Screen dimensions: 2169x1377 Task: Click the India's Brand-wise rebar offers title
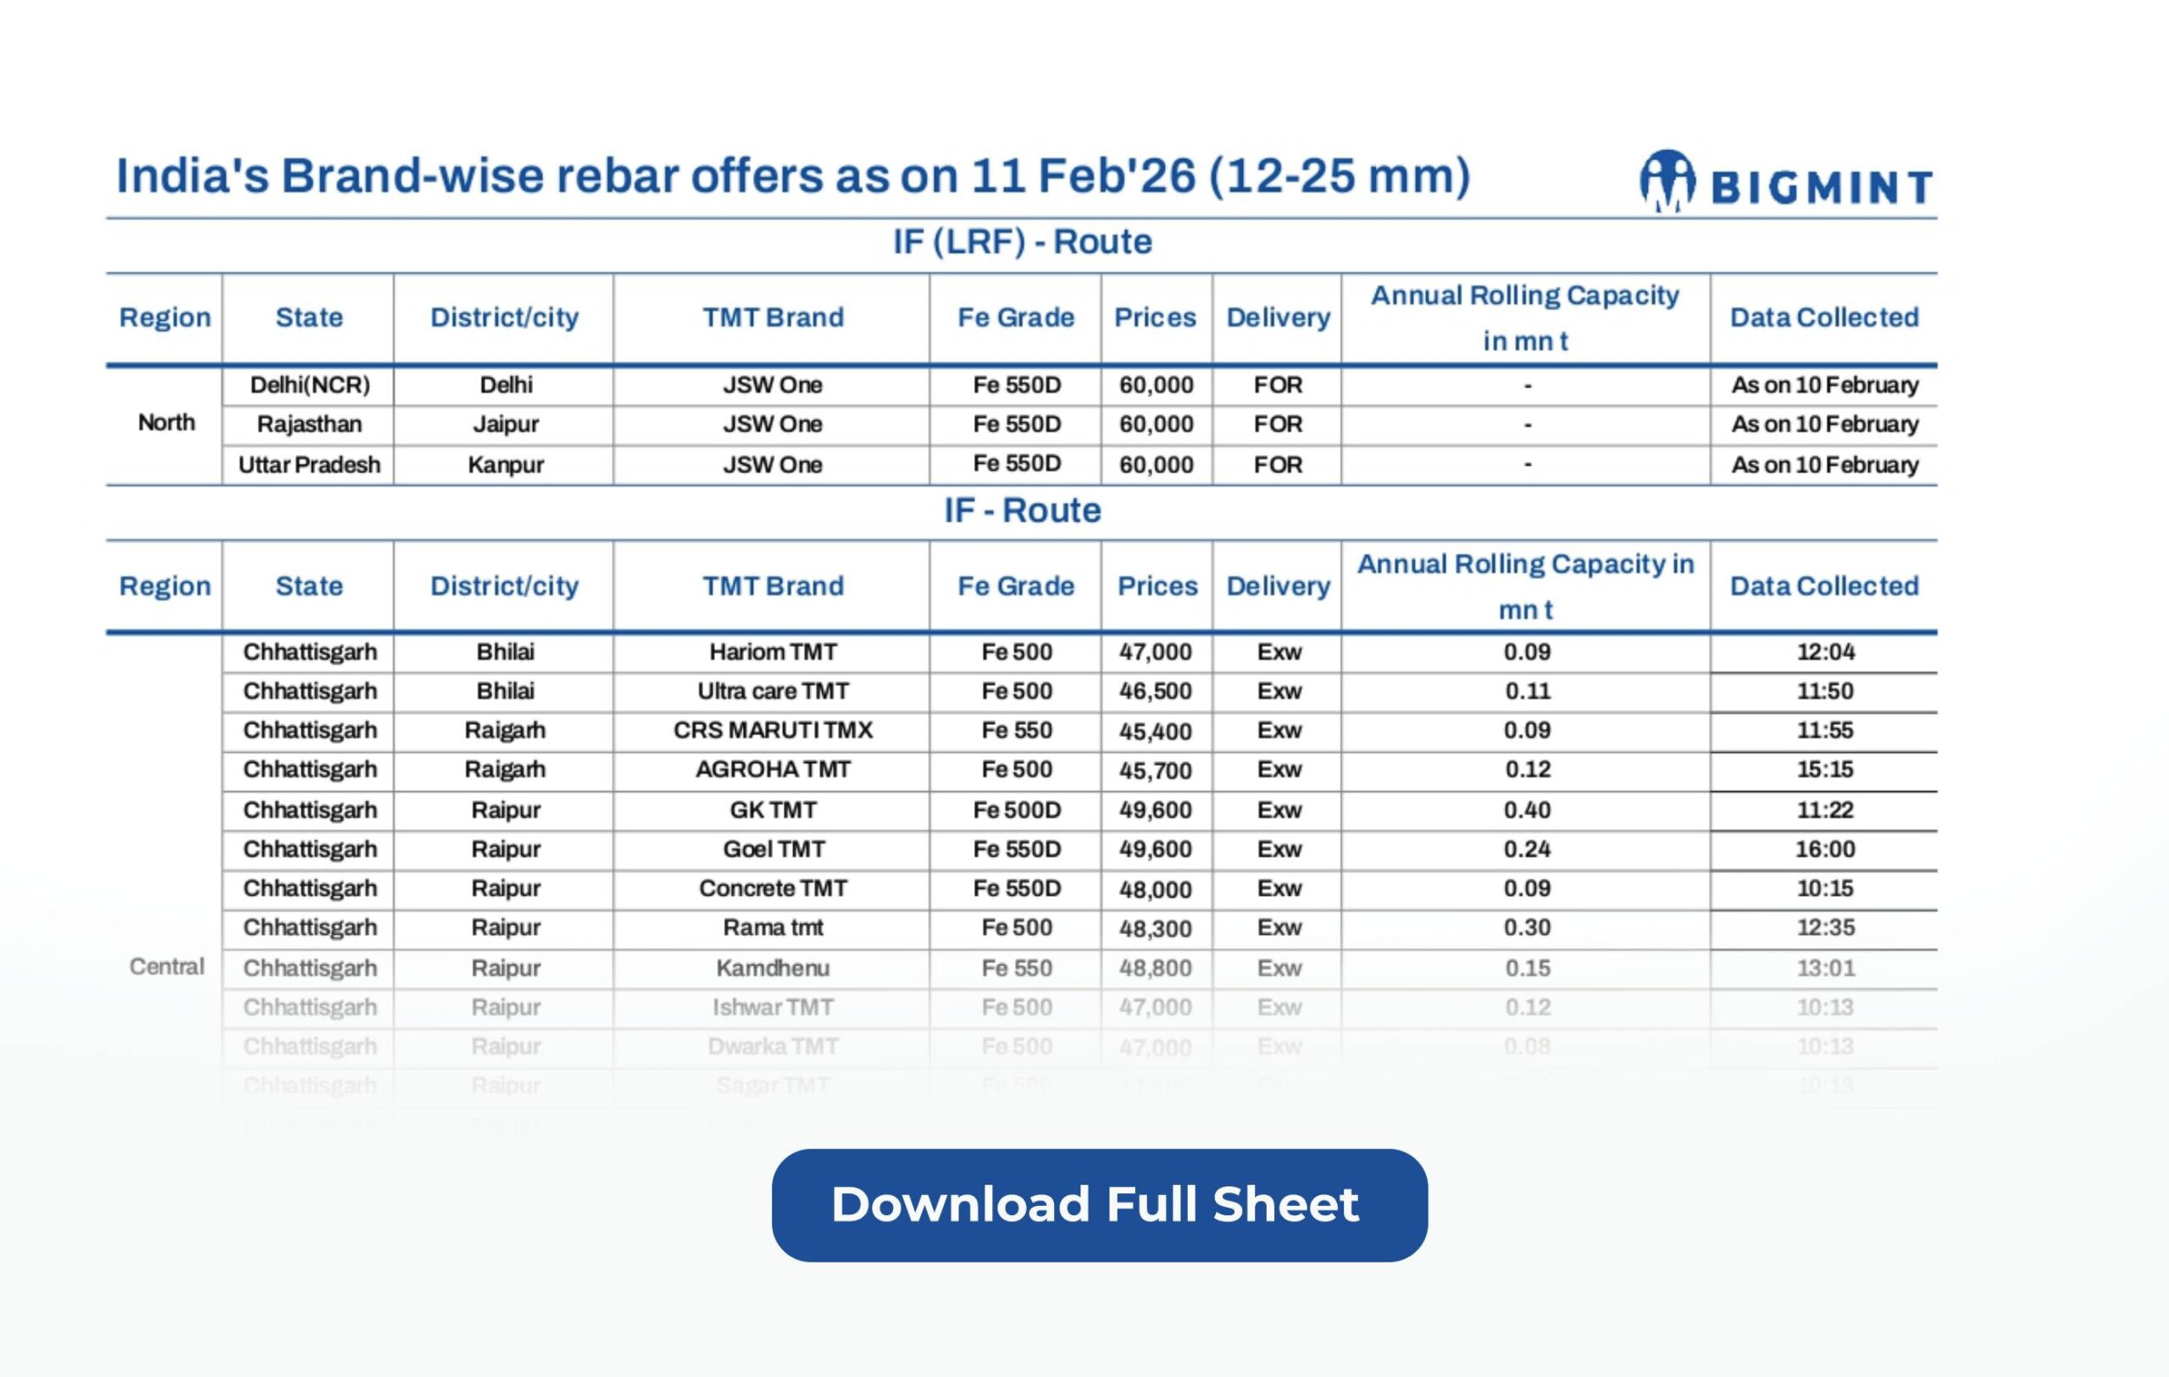(x=793, y=175)
